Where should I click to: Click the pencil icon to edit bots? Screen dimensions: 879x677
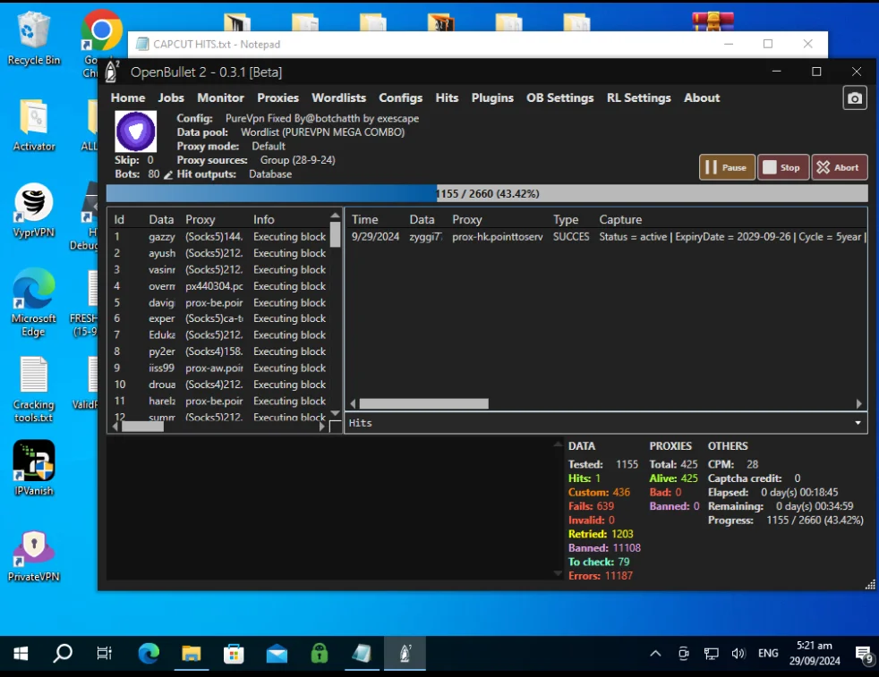168,174
